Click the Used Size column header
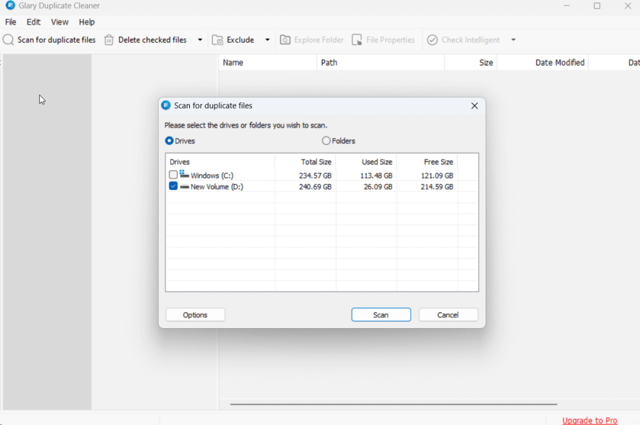 [366, 162]
